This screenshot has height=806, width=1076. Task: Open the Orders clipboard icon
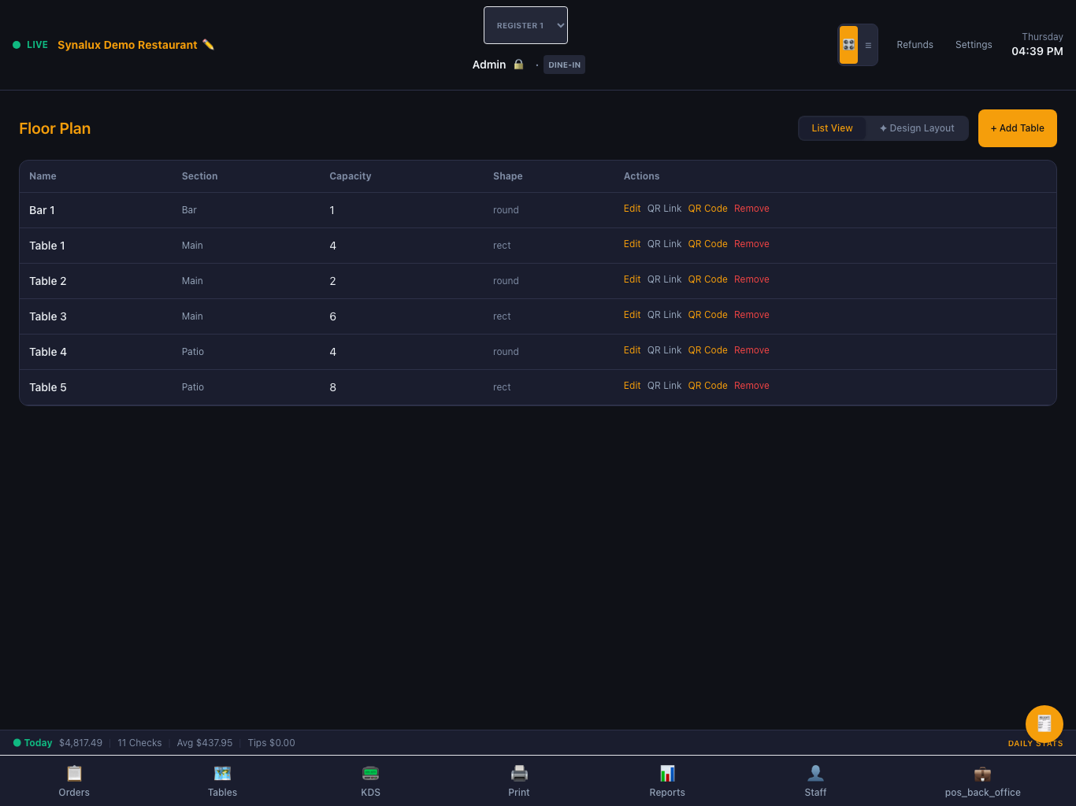click(74, 773)
